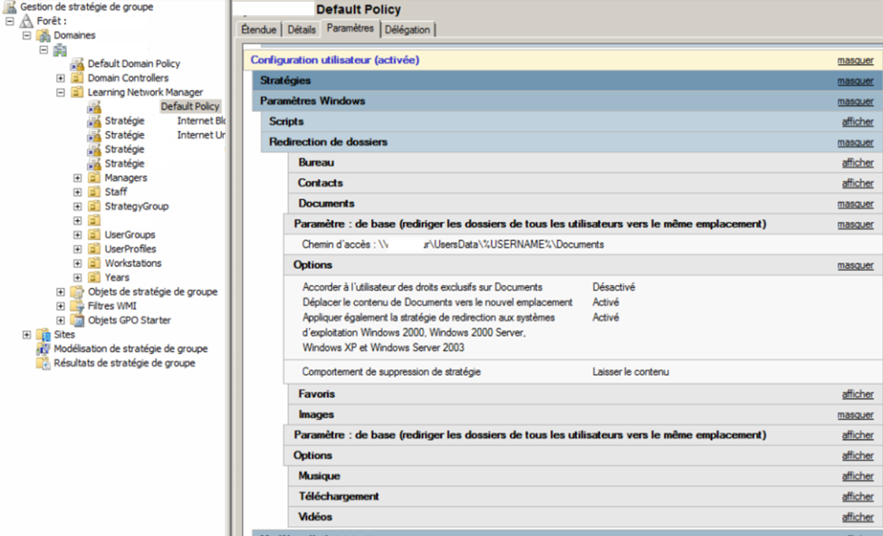883x536 pixels.
Task: Click the Domaines node icon
Action: pos(43,35)
